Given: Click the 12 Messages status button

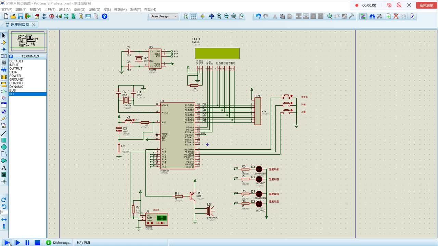Looking at the screenshot, I should click(59, 243).
